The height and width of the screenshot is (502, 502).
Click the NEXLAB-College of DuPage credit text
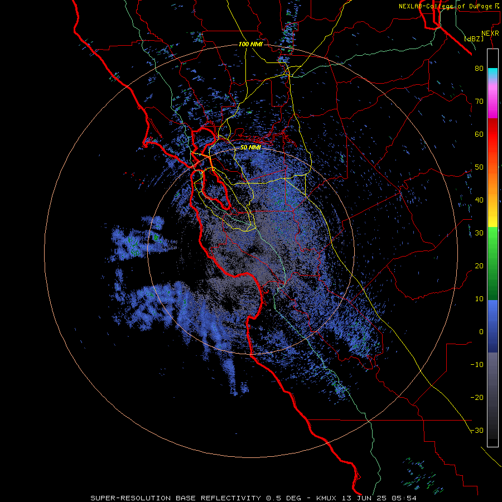point(446,6)
